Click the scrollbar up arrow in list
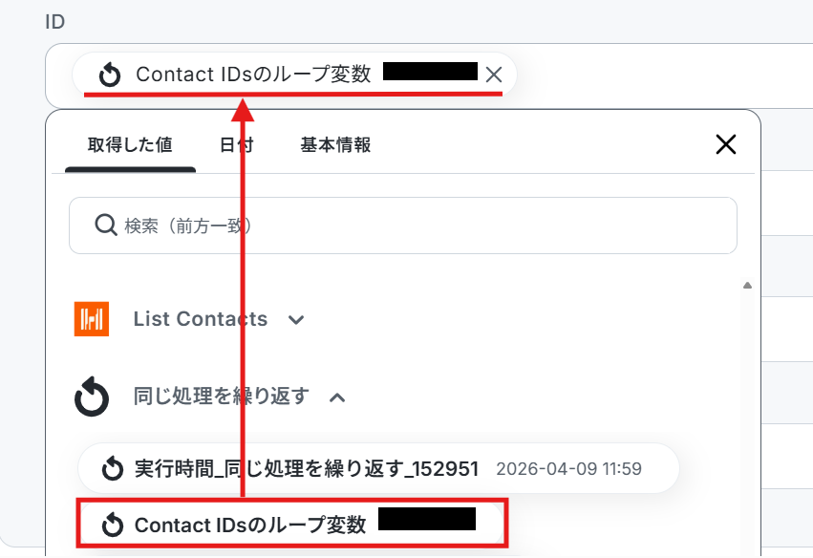This screenshot has height=558, width=813. (747, 286)
